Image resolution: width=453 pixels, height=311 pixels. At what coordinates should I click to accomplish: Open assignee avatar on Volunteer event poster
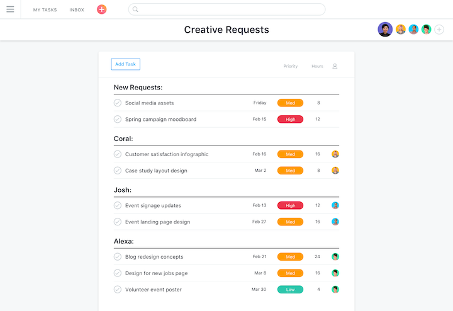335,290
